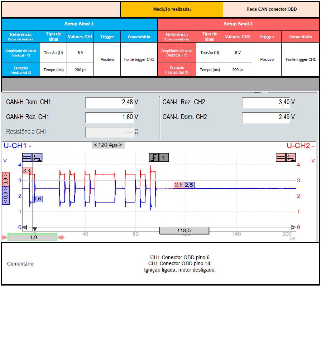Click the left scroll arrow at zero axis
The width and height of the screenshot is (321, 341).
click(24, 227)
